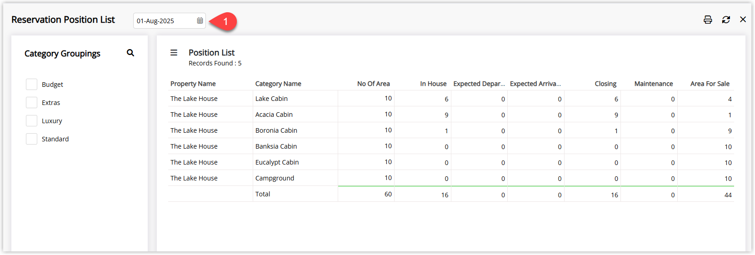Check the Luxury grouping box
Screen dimensions: 755x255
(x=31, y=121)
